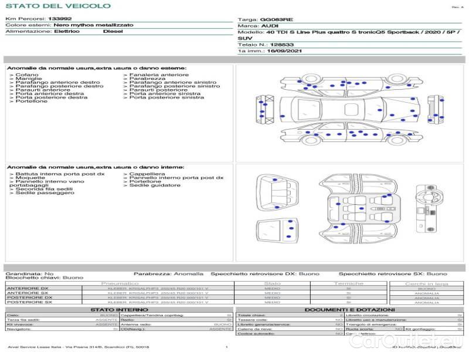Select the 'Navigatore:' row label
This screenshot has height=352, width=469.
19,329
